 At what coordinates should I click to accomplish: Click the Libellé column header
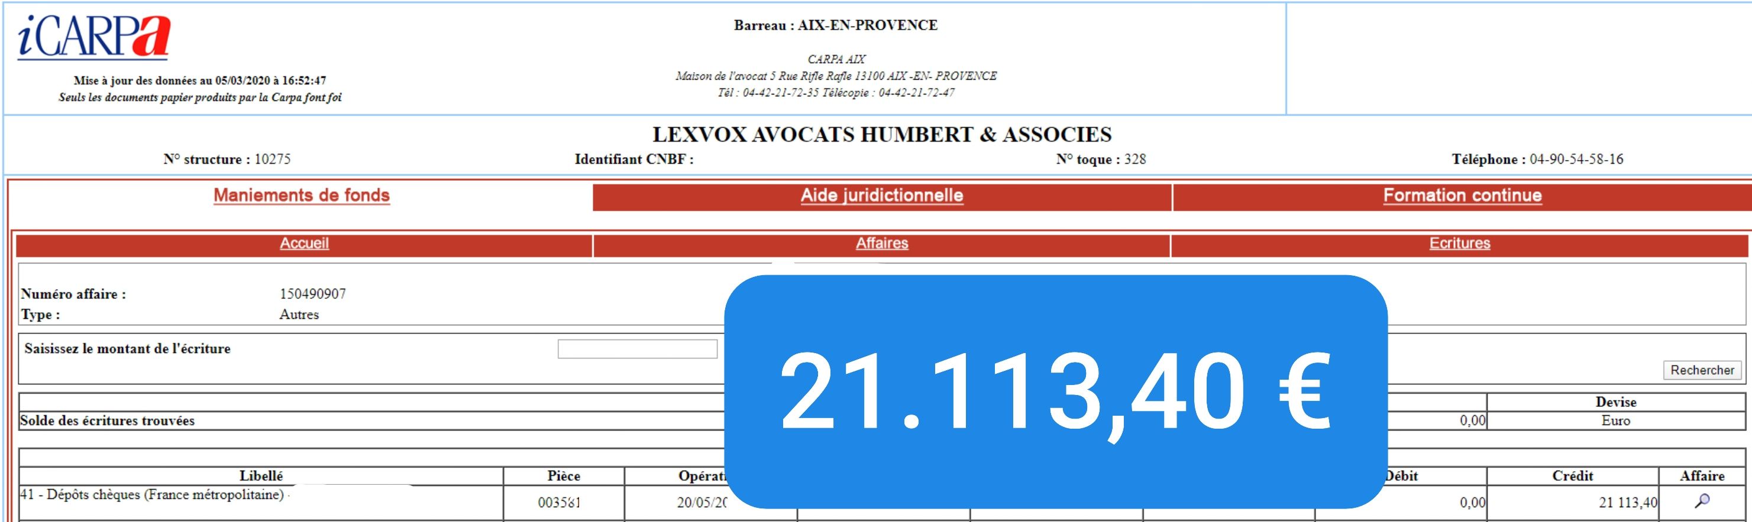click(261, 476)
